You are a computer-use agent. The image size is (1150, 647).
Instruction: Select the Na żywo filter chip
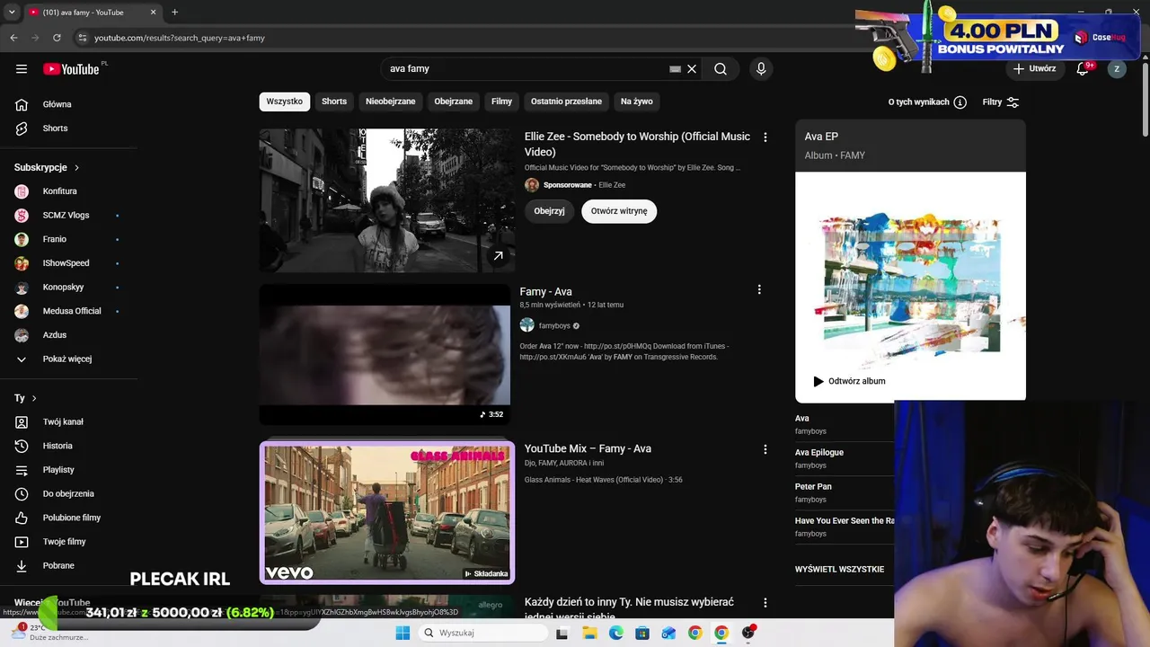pos(637,102)
